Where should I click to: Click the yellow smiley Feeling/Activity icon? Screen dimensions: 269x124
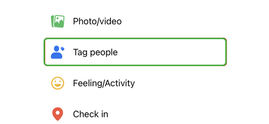pyautogui.click(x=57, y=83)
